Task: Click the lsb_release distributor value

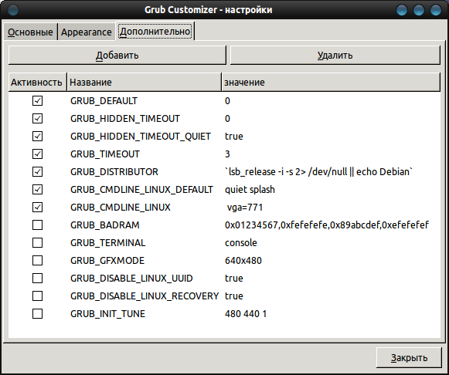Action: (x=318, y=172)
